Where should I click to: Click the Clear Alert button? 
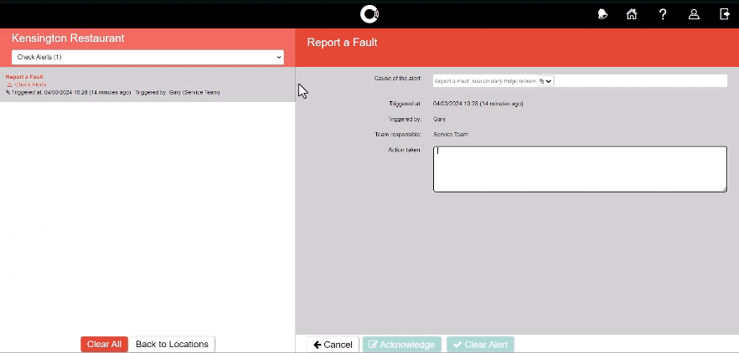click(480, 345)
